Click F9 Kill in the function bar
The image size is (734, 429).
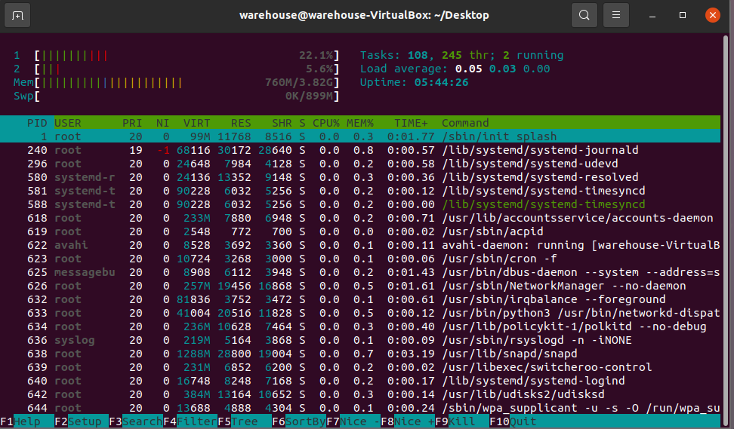pyautogui.click(x=461, y=421)
